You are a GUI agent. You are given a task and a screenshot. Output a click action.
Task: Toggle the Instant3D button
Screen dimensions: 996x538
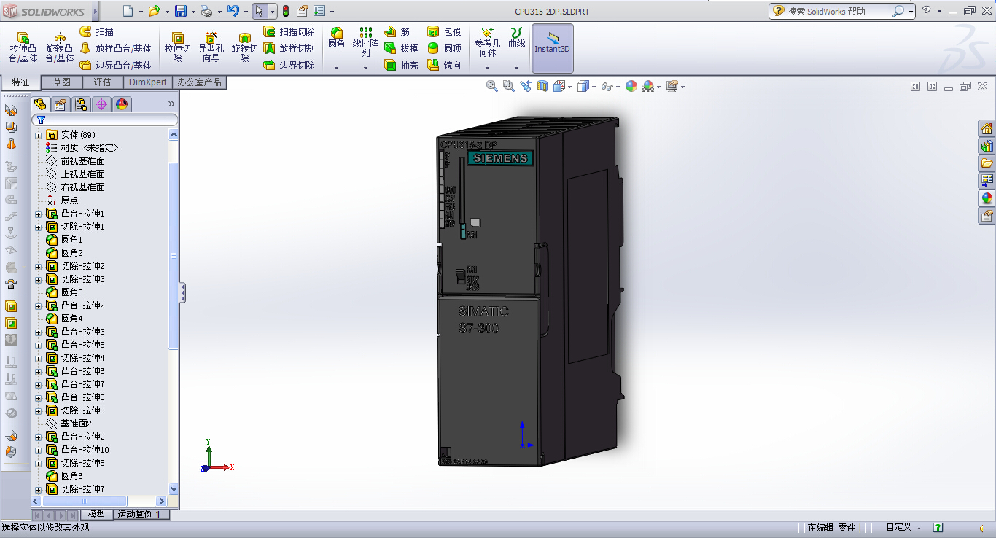(x=552, y=47)
